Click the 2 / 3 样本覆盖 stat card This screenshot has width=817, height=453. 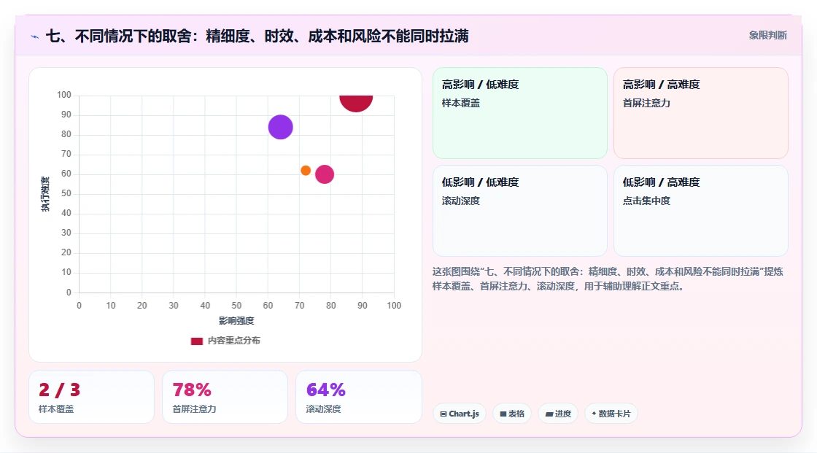pyautogui.click(x=92, y=397)
